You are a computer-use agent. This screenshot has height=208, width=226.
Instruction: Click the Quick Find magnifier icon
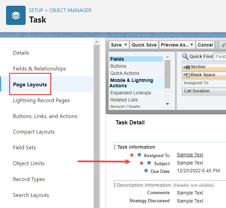(185, 57)
